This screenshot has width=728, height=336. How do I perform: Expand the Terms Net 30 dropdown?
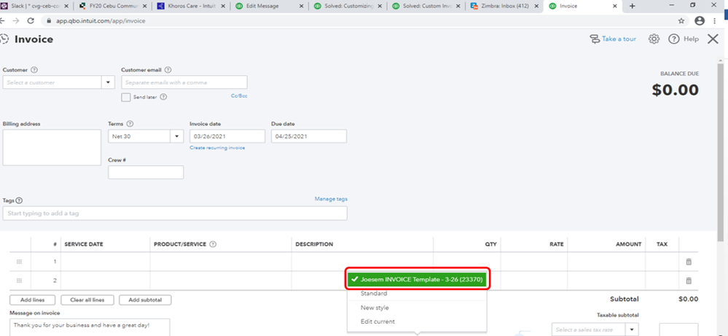click(176, 136)
